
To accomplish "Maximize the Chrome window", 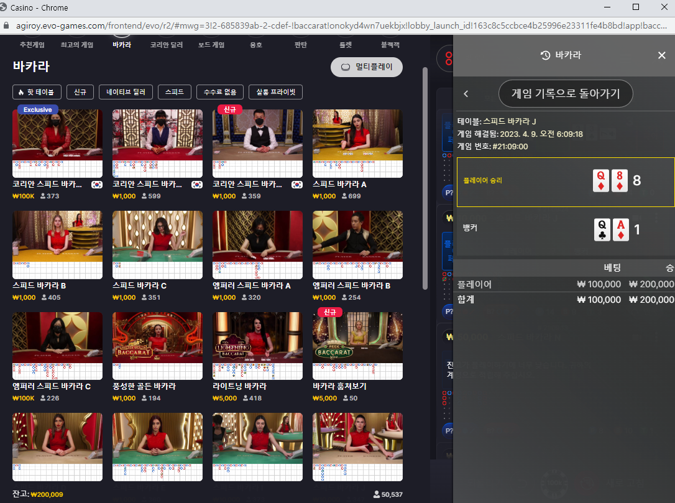I will pyautogui.click(x=636, y=7).
